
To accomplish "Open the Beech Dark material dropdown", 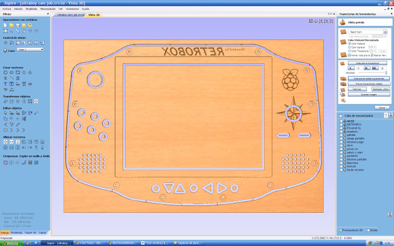I will point(368,32).
